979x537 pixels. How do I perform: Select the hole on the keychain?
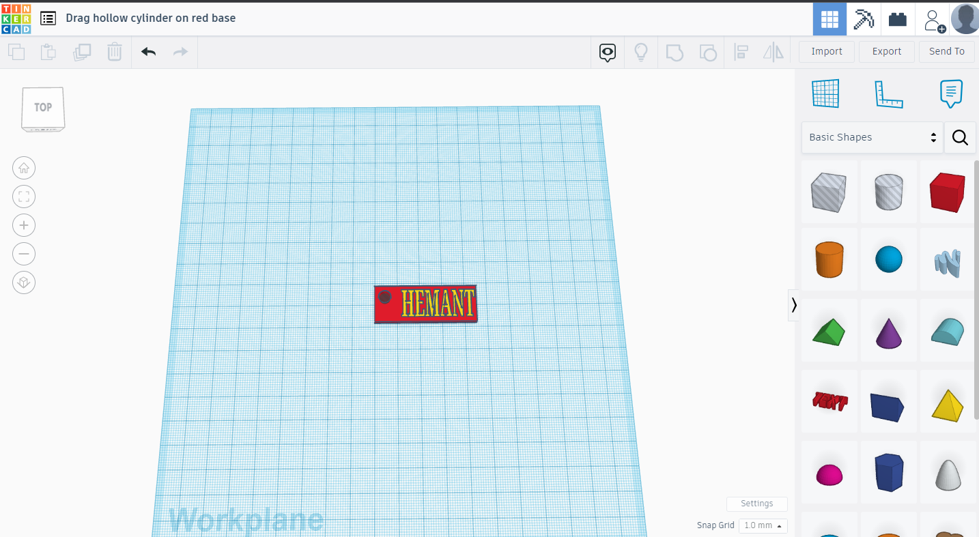pyautogui.click(x=385, y=297)
